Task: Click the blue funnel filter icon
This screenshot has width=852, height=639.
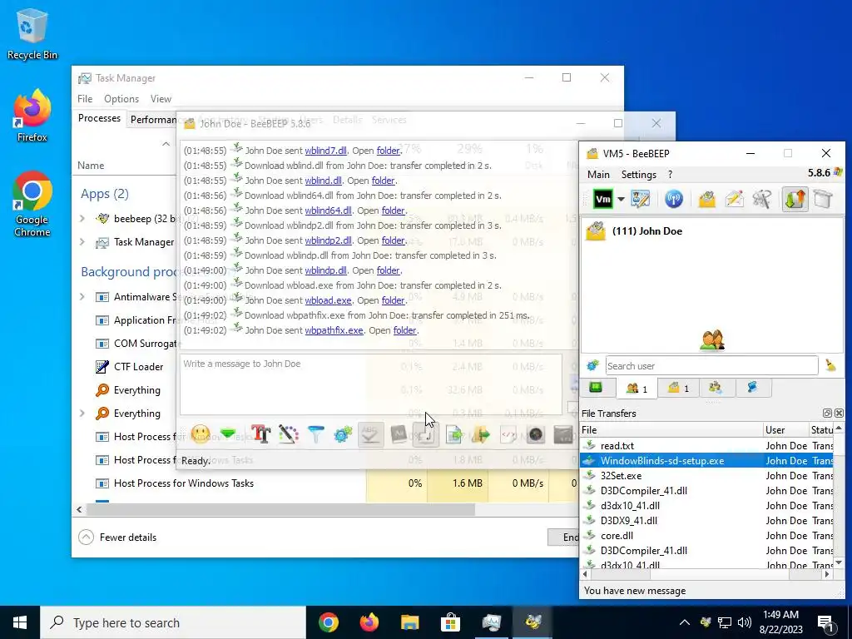Action: pos(315,434)
